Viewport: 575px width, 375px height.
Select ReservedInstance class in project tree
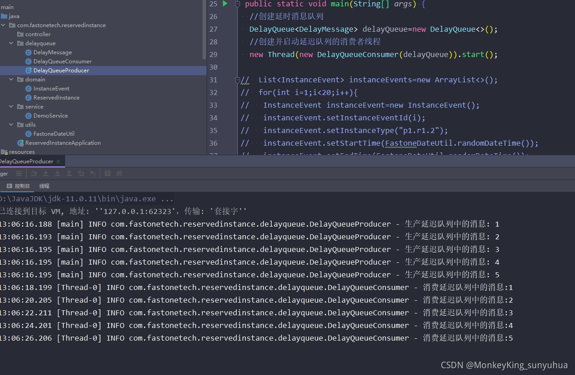point(56,98)
